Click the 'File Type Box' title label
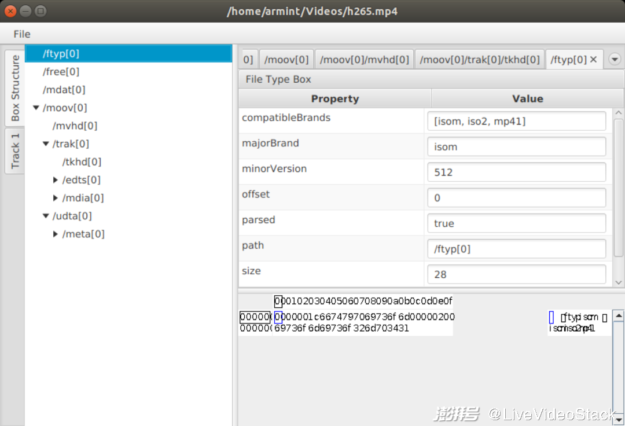Screen dimensions: 625x426 tap(278, 79)
